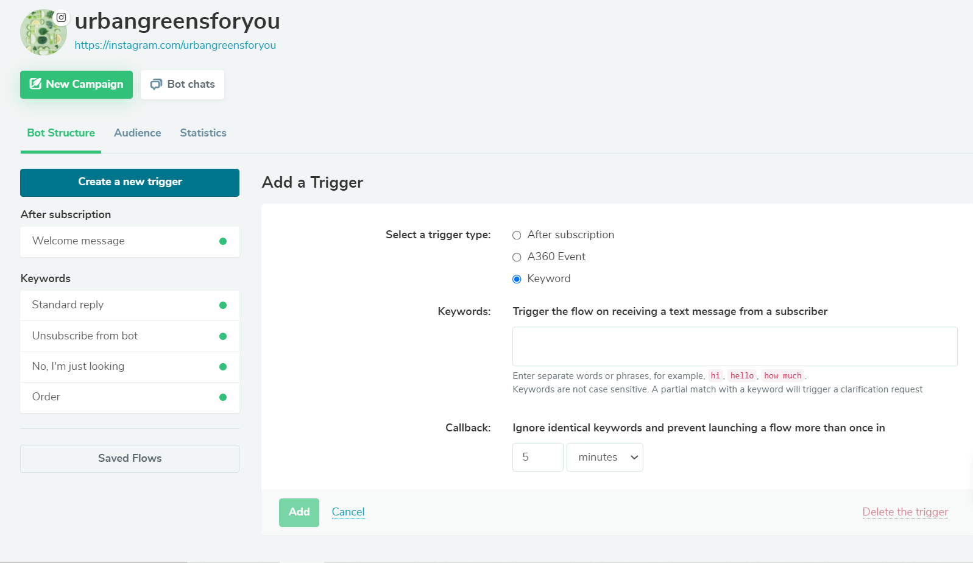
Task: Click green dot beside No, I'm just looking
Action: (x=223, y=367)
